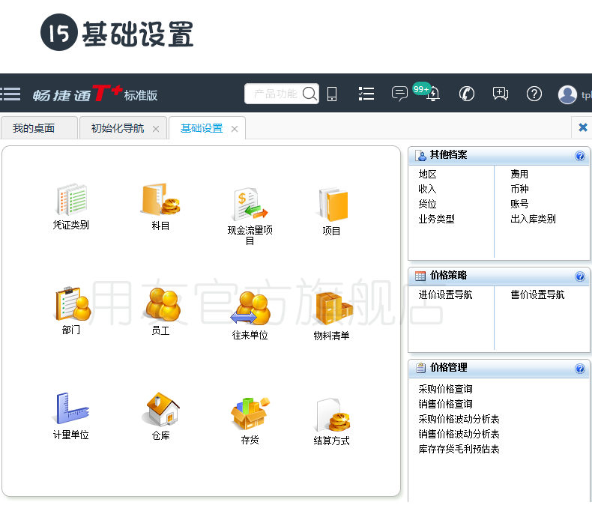The height and width of the screenshot is (511, 592).
Task: Open the 往来单位 partners icon
Action: (x=250, y=309)
